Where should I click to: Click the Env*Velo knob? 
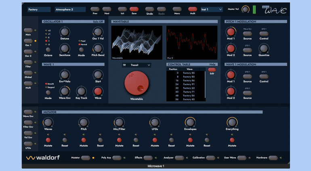pyautogui.click(x=65, y=75)
